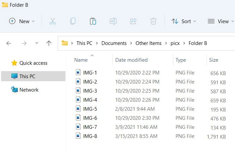Click the Copy icon in toolbar
Image resolution: width=235 pixels, height=154 pixels.
coord(73,21)
